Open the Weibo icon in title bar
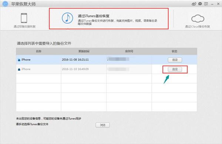The width and height of the screenshot is (222, 144). (x=194, y=4)
